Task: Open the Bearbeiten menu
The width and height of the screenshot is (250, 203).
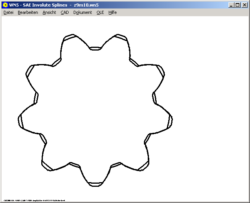Action: pos(28,12)
